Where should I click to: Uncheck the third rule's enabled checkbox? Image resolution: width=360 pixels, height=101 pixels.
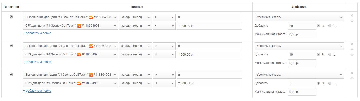(x=11, y=74)
